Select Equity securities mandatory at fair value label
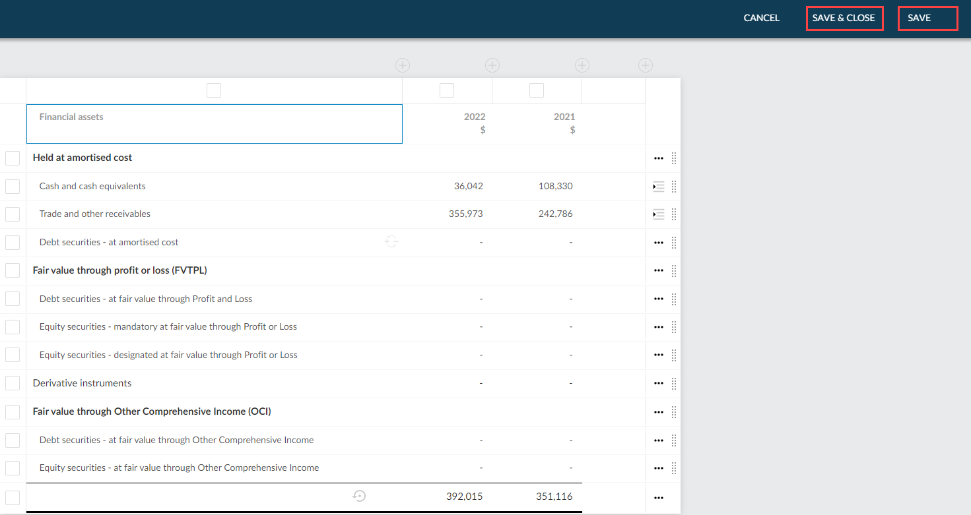Image resolution: width=971 pixels, height=515 pixels. (x=168, y=326)
